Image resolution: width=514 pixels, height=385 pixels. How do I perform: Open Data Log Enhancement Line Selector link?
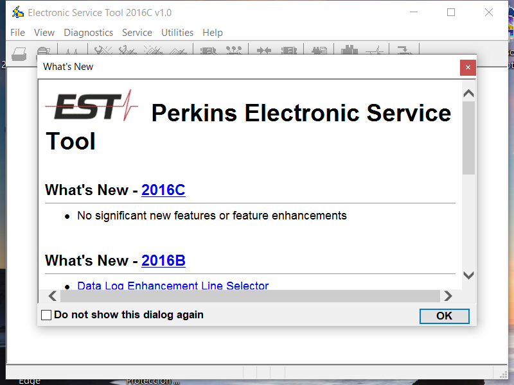coord(173,285)
